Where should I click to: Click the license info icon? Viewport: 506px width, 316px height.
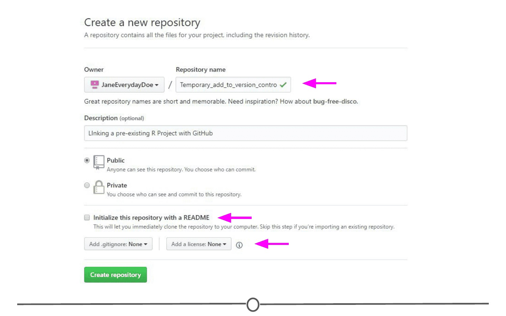(239, 245)
